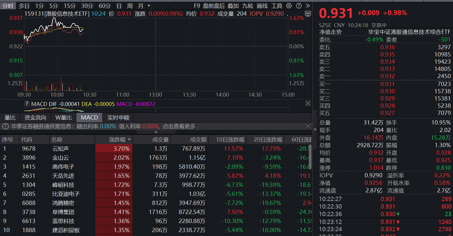Open the 工具 tools menu
The height and width of the screenshot is (236, 453).
277,5
